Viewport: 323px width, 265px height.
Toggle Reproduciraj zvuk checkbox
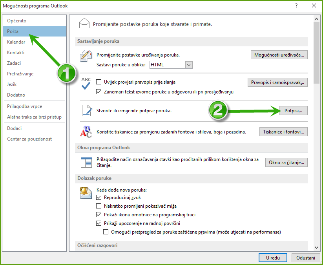click(x=99, y=197)
